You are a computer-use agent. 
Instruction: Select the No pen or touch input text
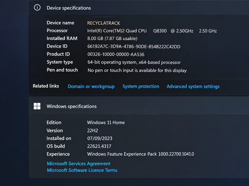(x=137, y=71)
